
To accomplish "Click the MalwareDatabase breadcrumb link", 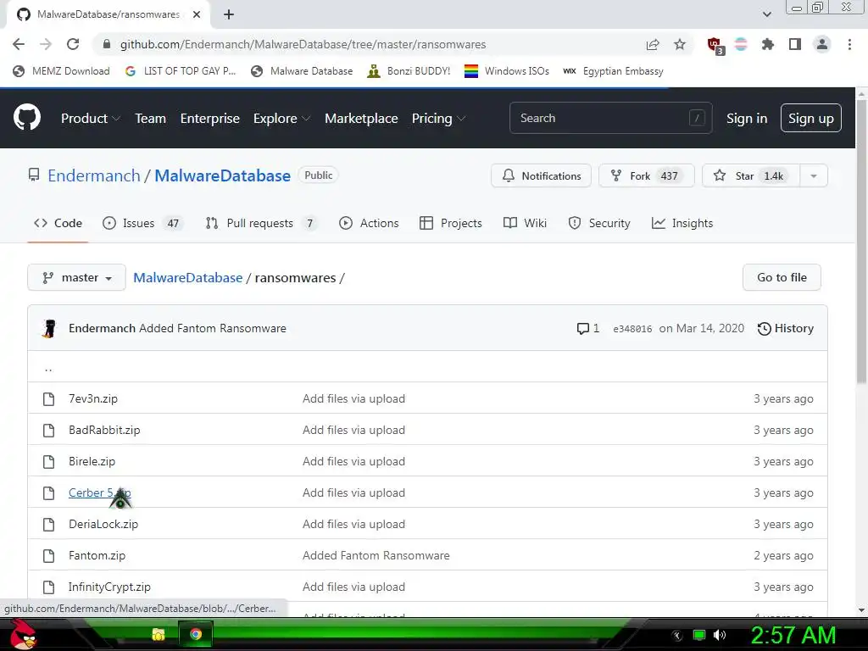I will (187, 277).
